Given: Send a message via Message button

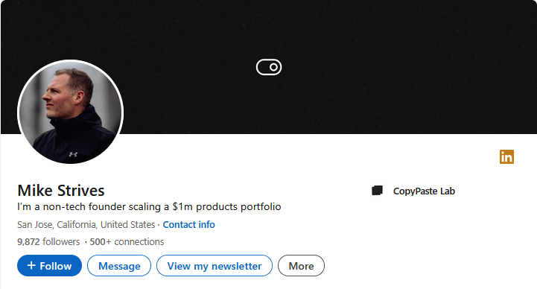Looking at the screenshot, I should click(119, 266).
